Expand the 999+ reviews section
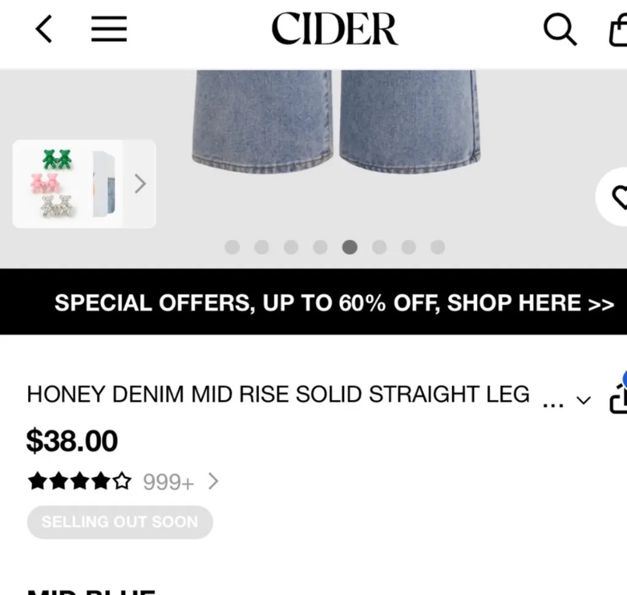This screenshot has height=595, width=627. [213, 482]
